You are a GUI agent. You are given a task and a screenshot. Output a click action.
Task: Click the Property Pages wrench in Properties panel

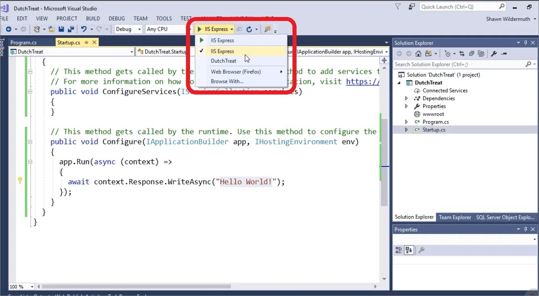coord(422,250)
